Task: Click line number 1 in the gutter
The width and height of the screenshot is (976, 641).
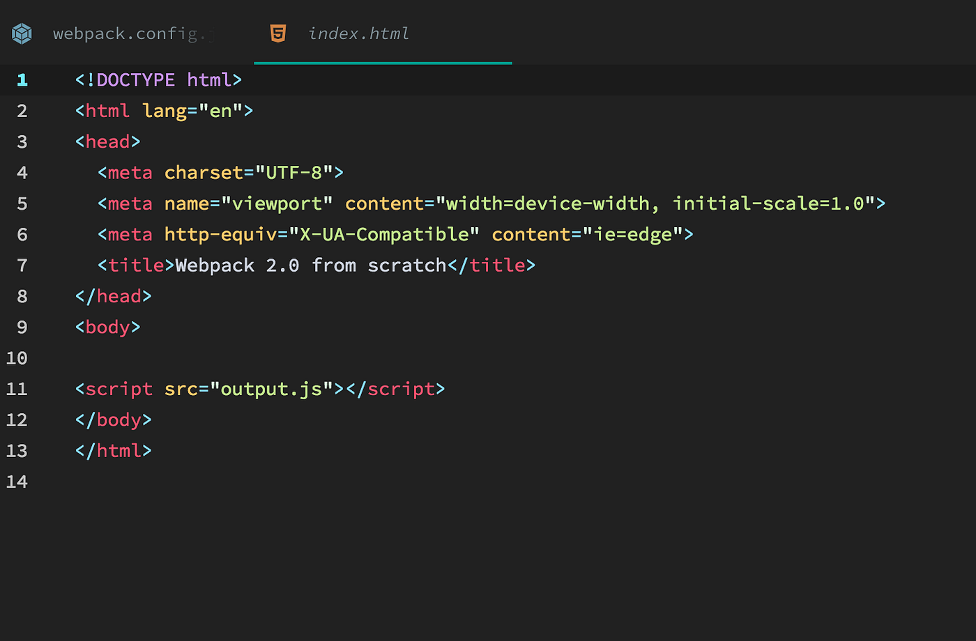Action: [22, 79]
